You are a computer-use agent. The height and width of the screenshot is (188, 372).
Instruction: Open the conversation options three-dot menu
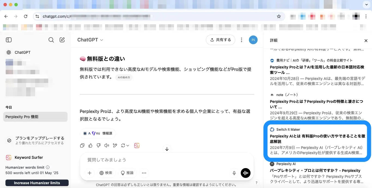[241, 40]
